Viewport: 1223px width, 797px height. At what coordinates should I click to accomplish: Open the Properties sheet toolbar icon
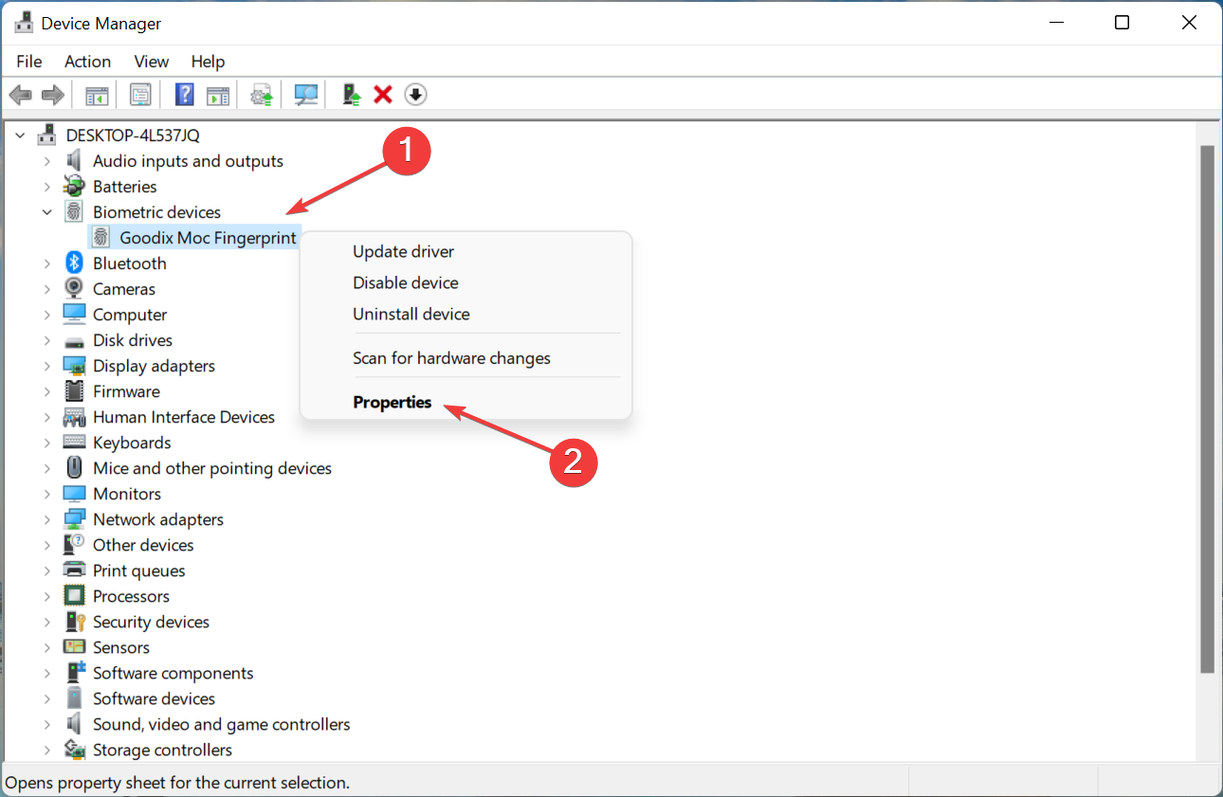(x=141, y=95)
